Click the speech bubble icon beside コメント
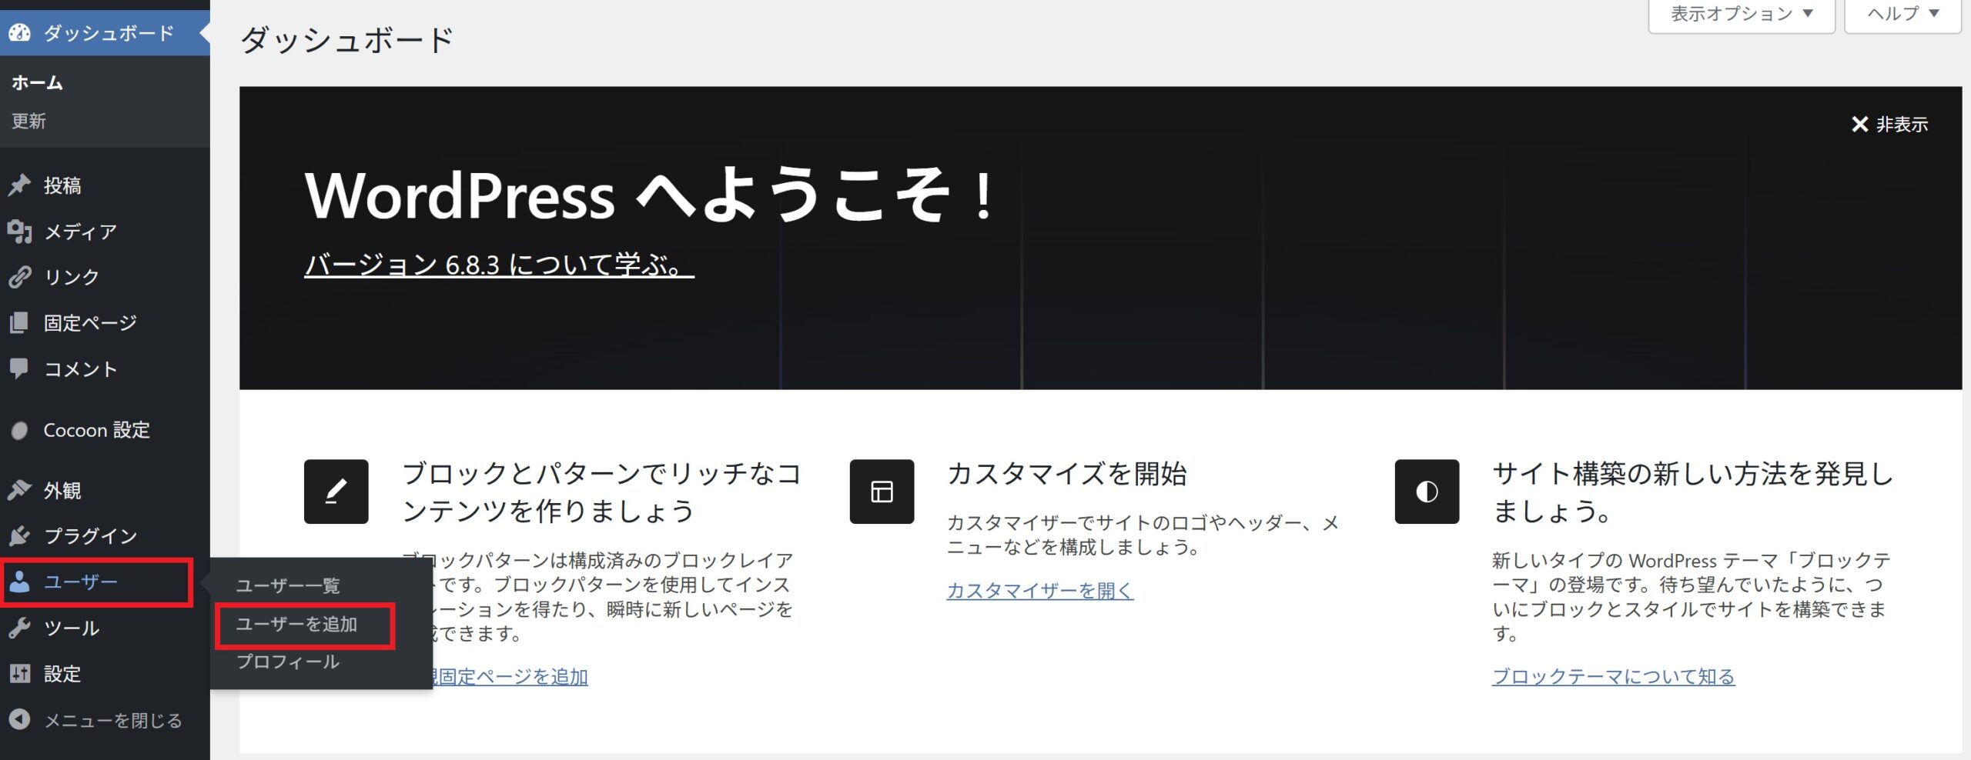The width and height of the screenshot is (1971, 760). coord(19,368)
